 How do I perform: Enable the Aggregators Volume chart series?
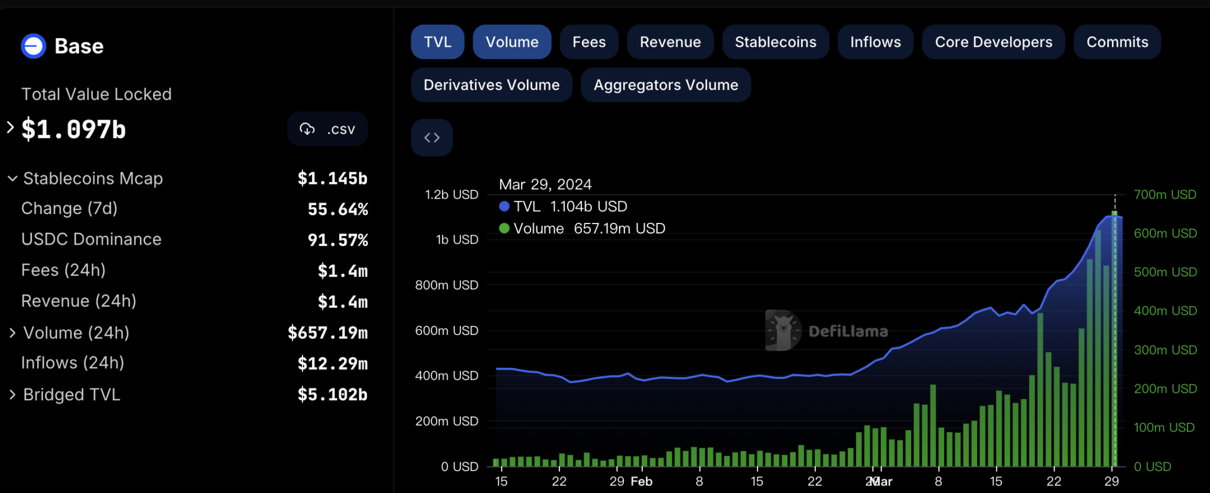[666, 85]
